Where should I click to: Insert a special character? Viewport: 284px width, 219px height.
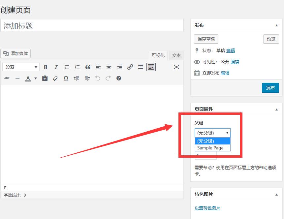[x=66, y=78]
